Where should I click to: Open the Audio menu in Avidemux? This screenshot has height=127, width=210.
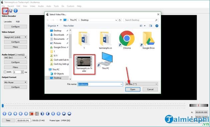(41, 6)
